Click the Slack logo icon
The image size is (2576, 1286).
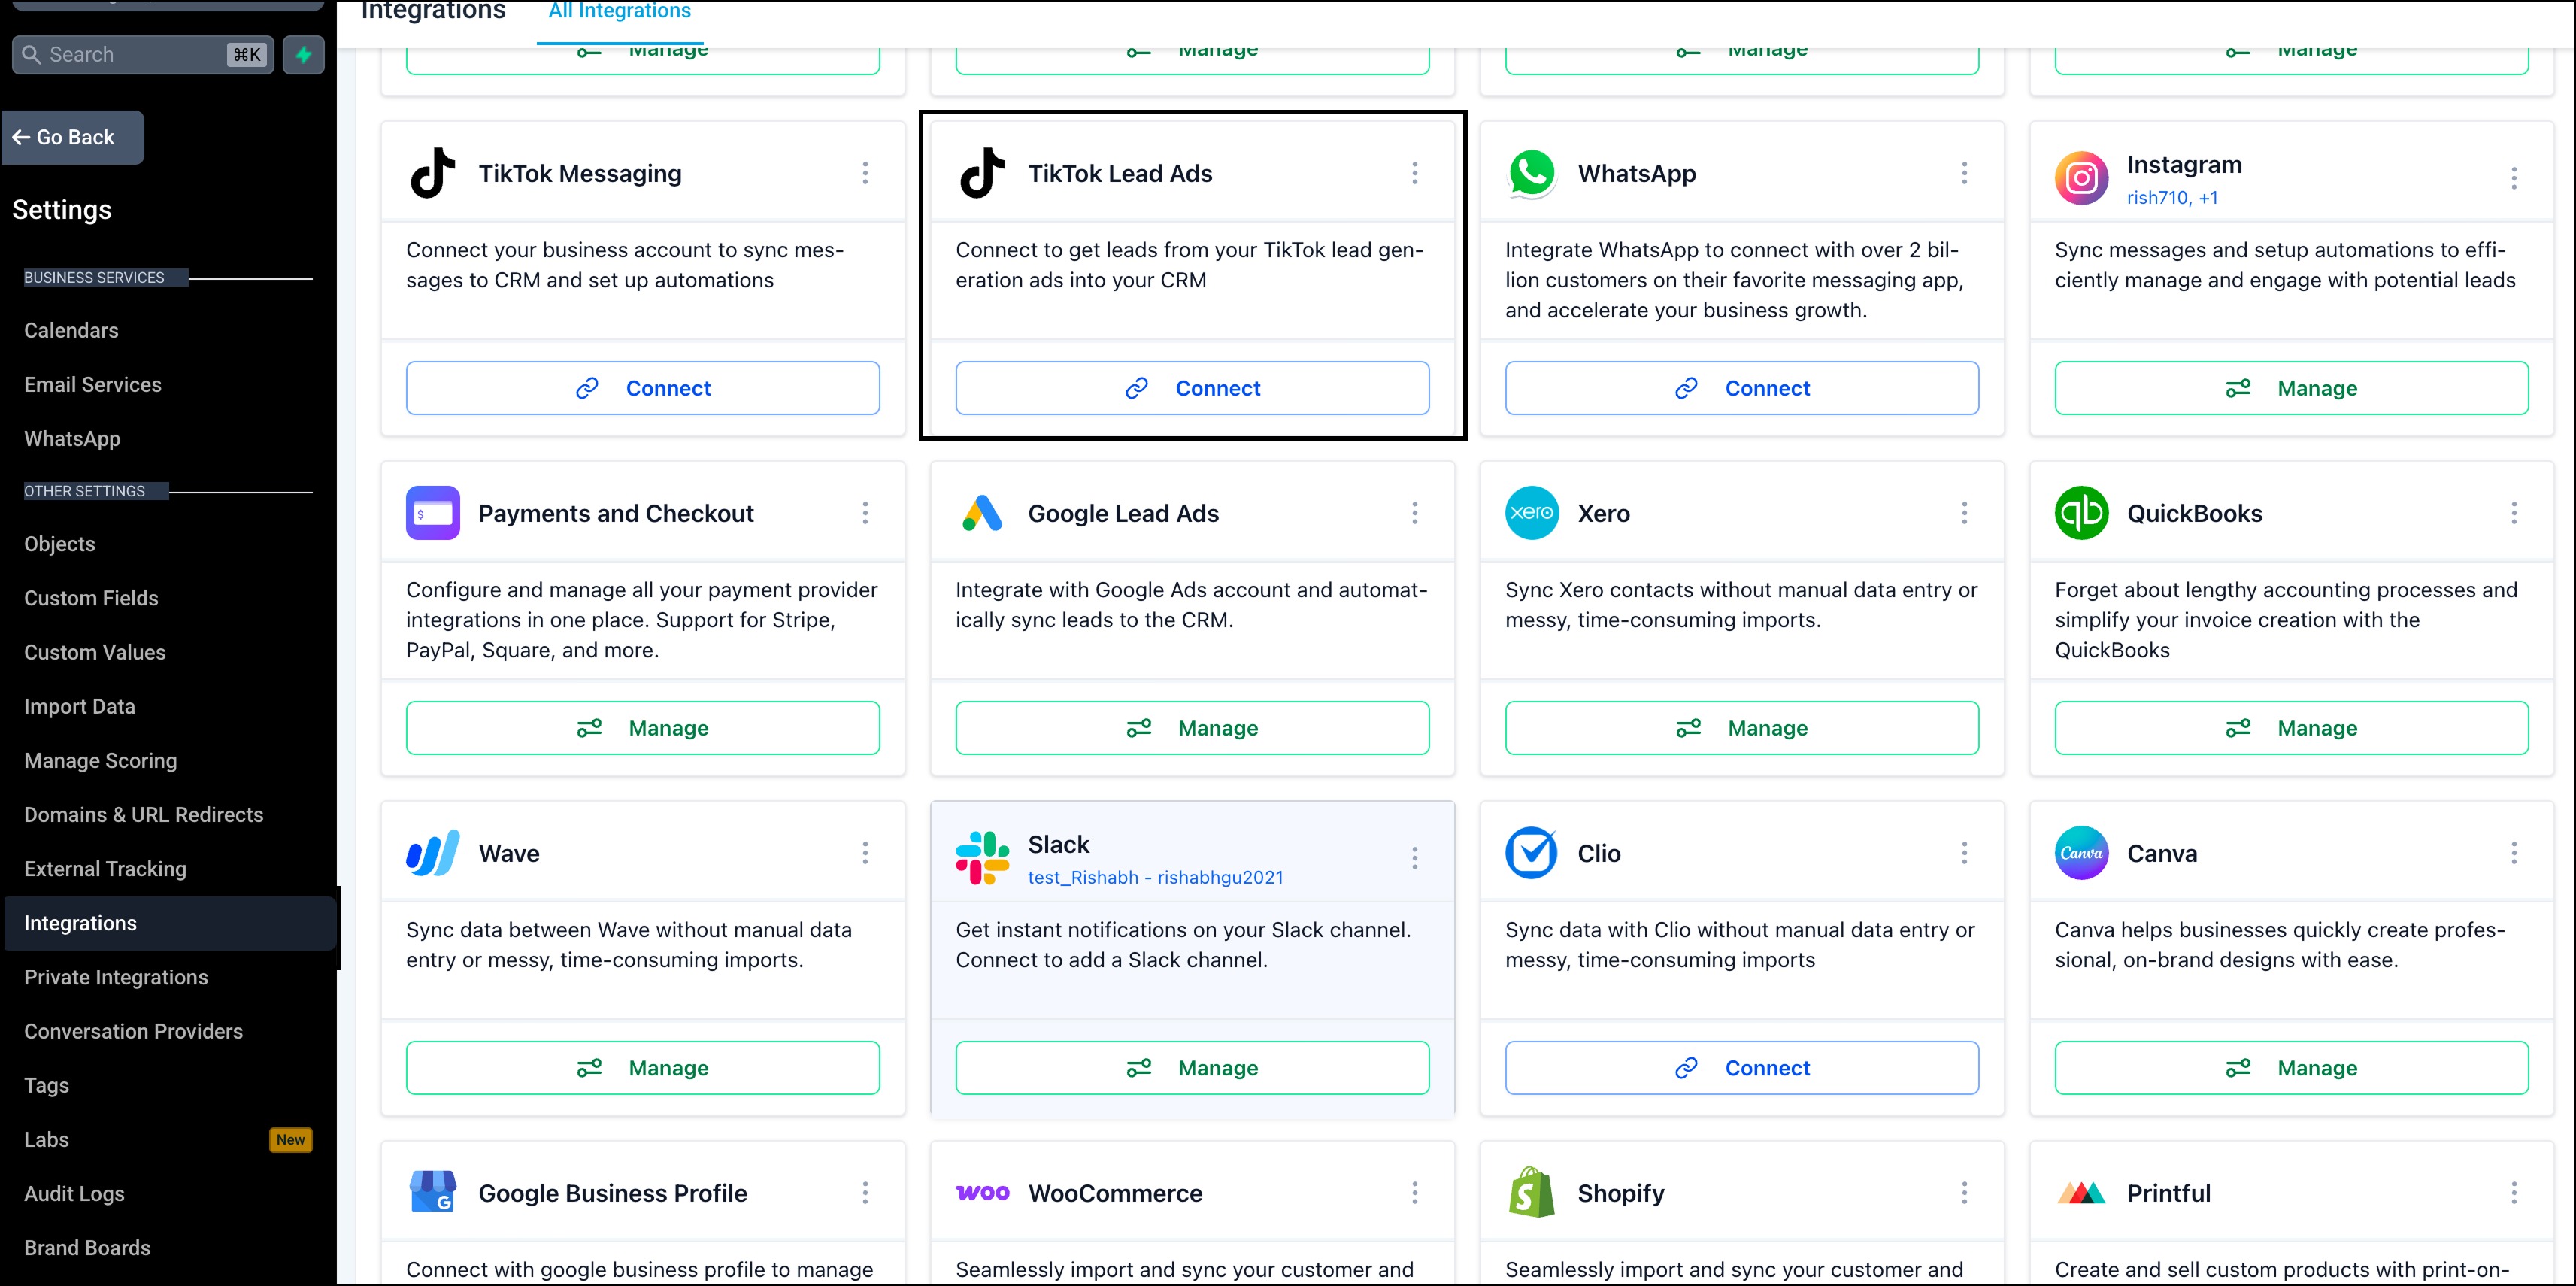coord(982,858)
